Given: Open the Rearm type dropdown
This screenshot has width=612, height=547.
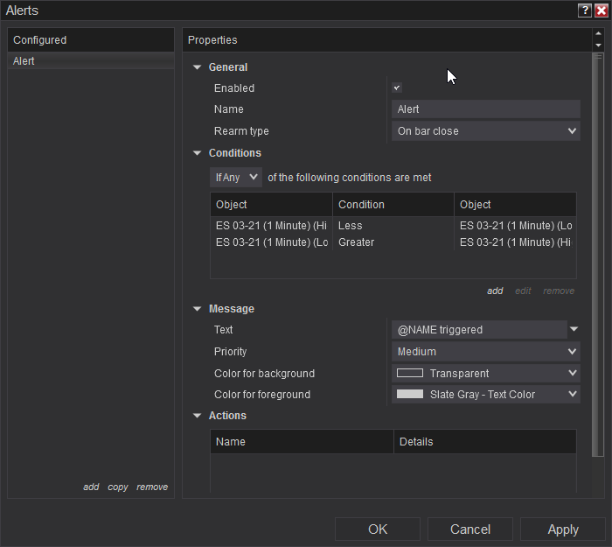Looking at the screenshot, I should pos(485,131).
